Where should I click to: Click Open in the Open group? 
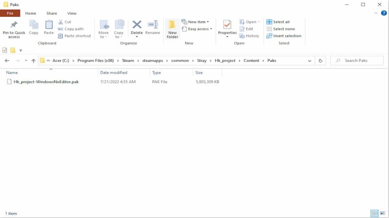249,22
